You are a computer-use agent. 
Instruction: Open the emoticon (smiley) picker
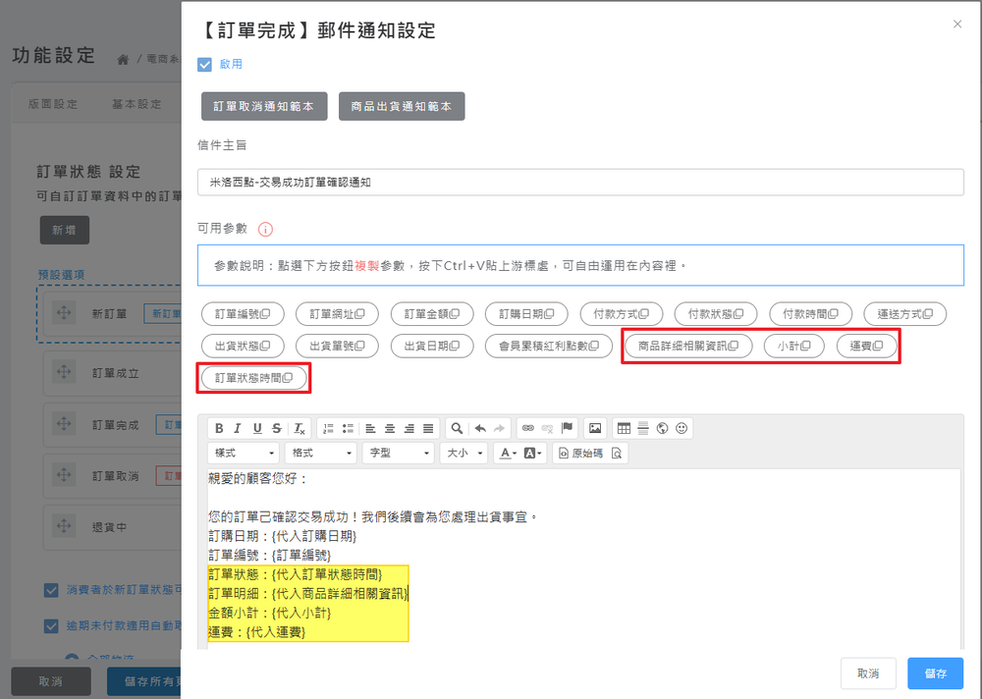(682, 428)
